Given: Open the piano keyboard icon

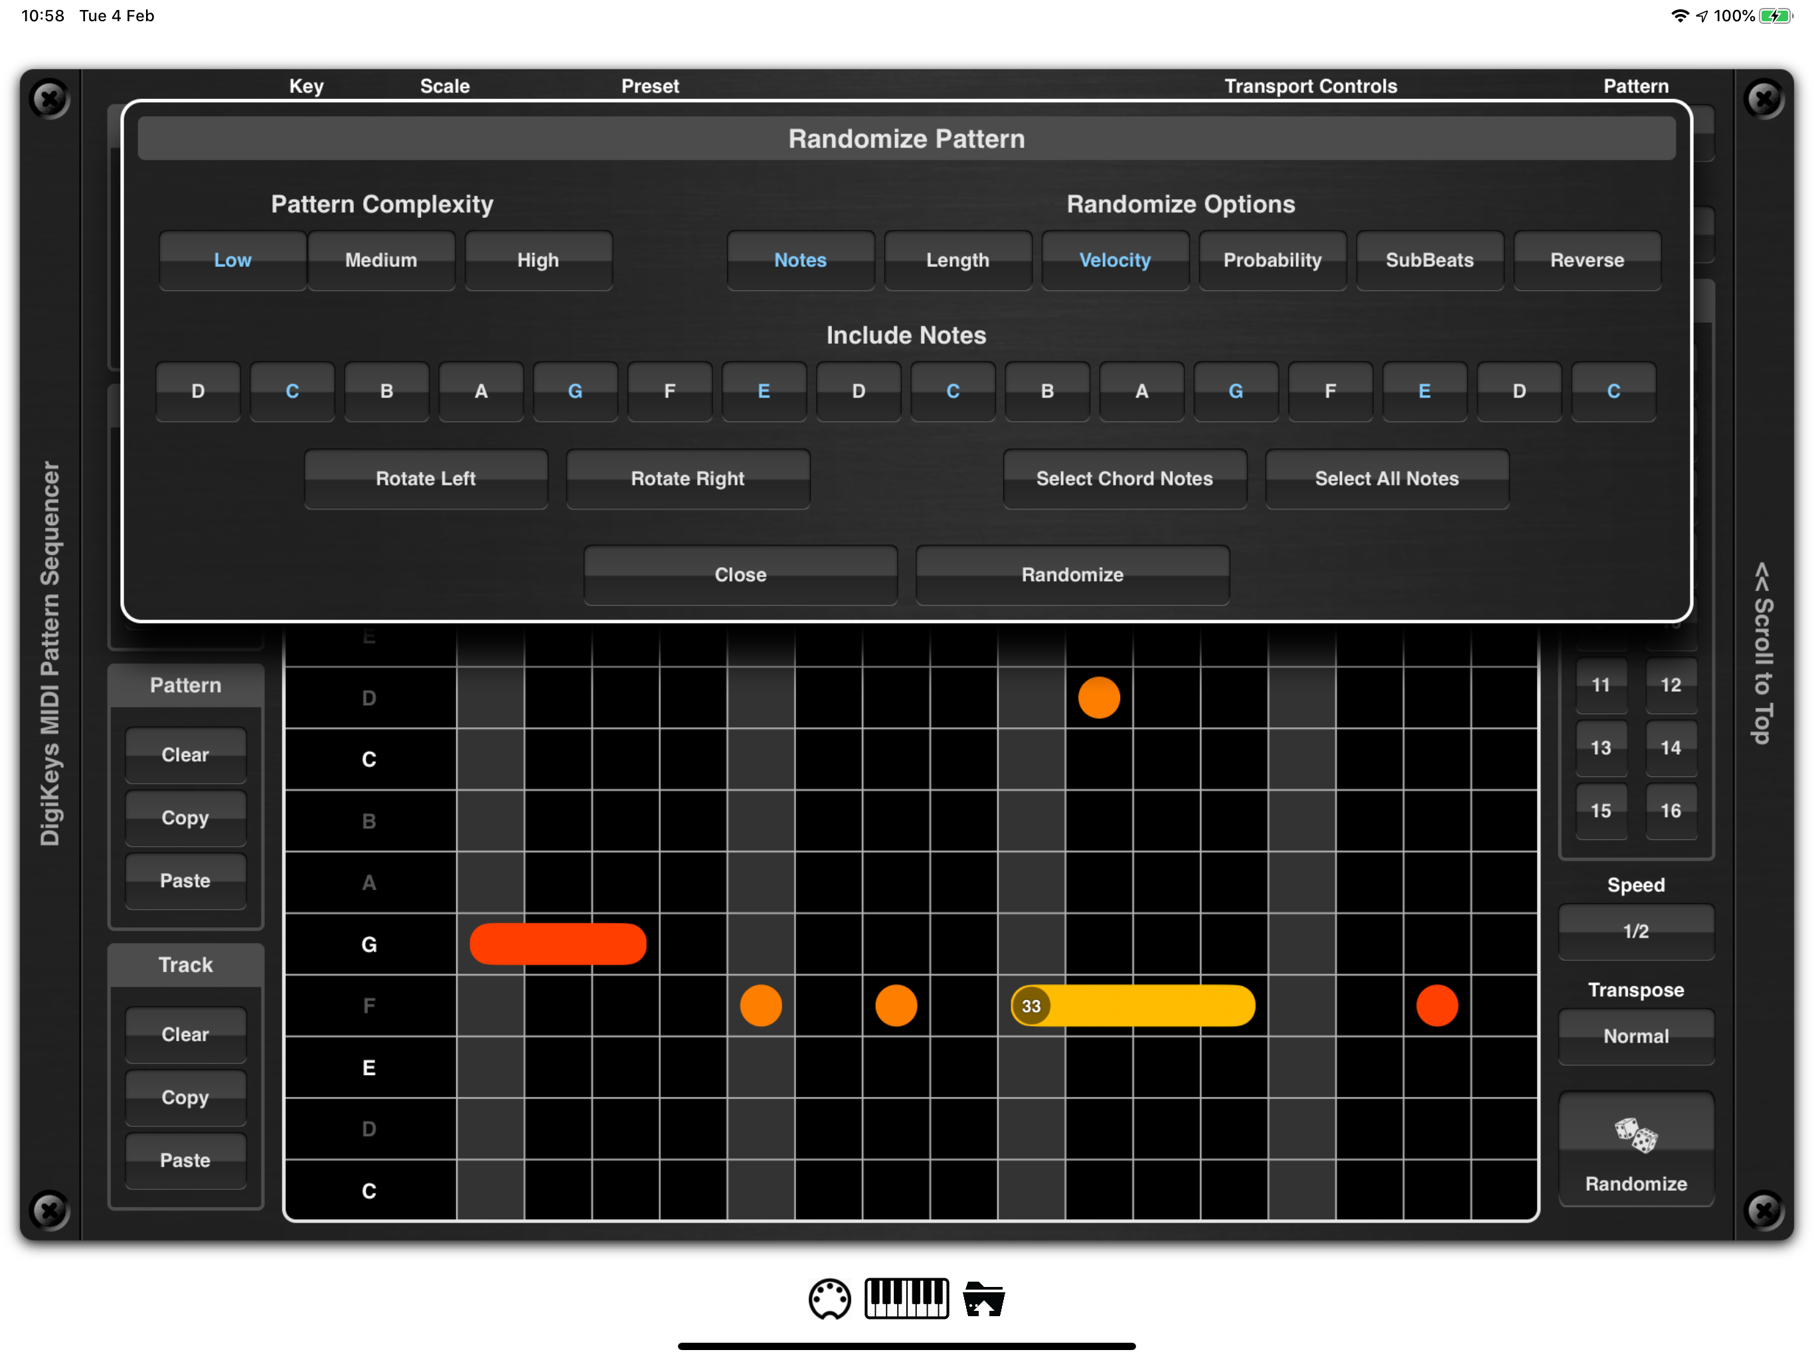Looking at the screenshot, I should click(x=906, y=1298).
